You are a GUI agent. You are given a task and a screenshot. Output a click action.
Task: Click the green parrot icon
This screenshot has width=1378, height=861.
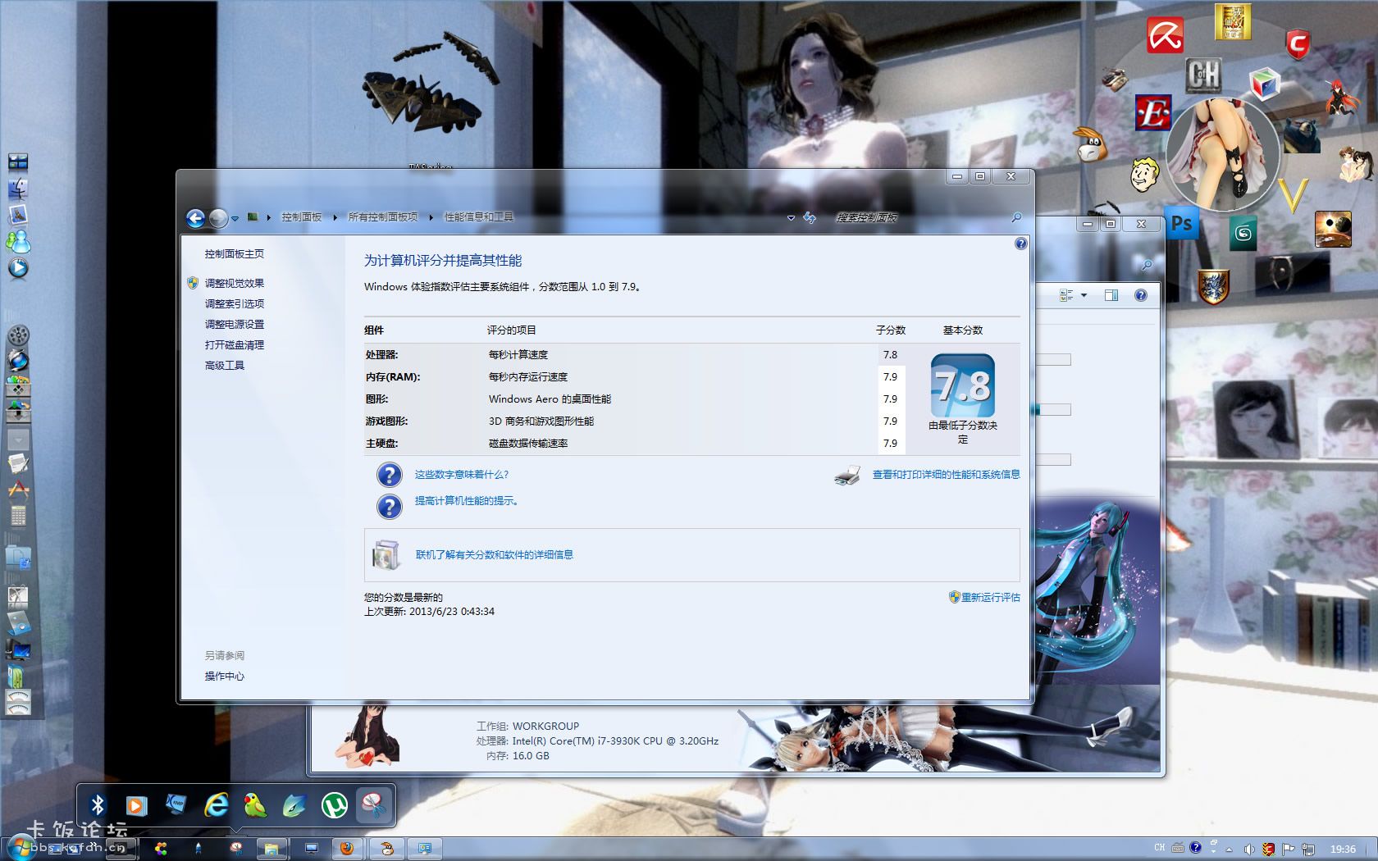click(x=255, y=806)
